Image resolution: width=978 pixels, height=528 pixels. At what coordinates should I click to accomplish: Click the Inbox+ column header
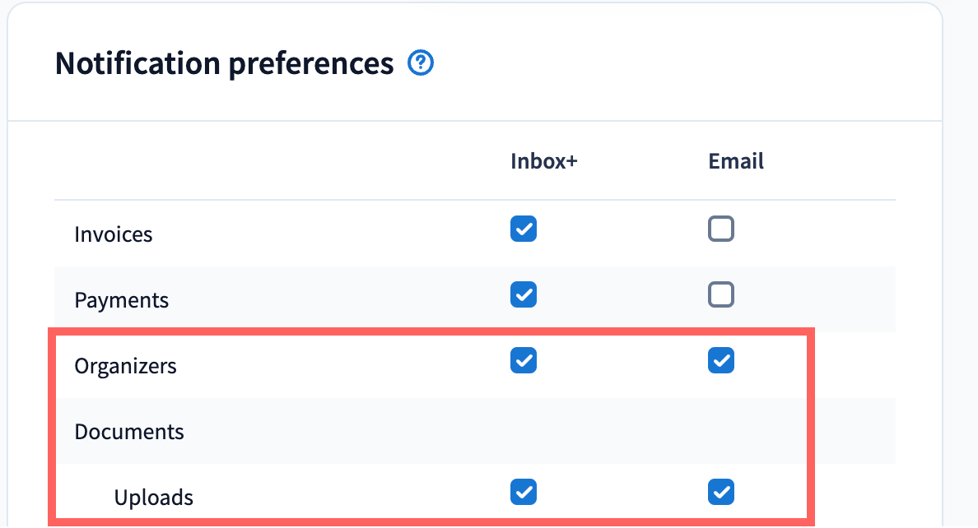pos(544,162)
